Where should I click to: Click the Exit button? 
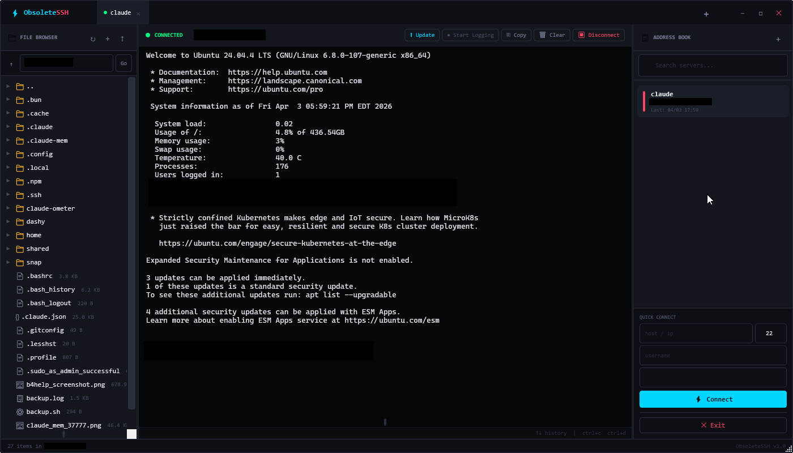713,425
